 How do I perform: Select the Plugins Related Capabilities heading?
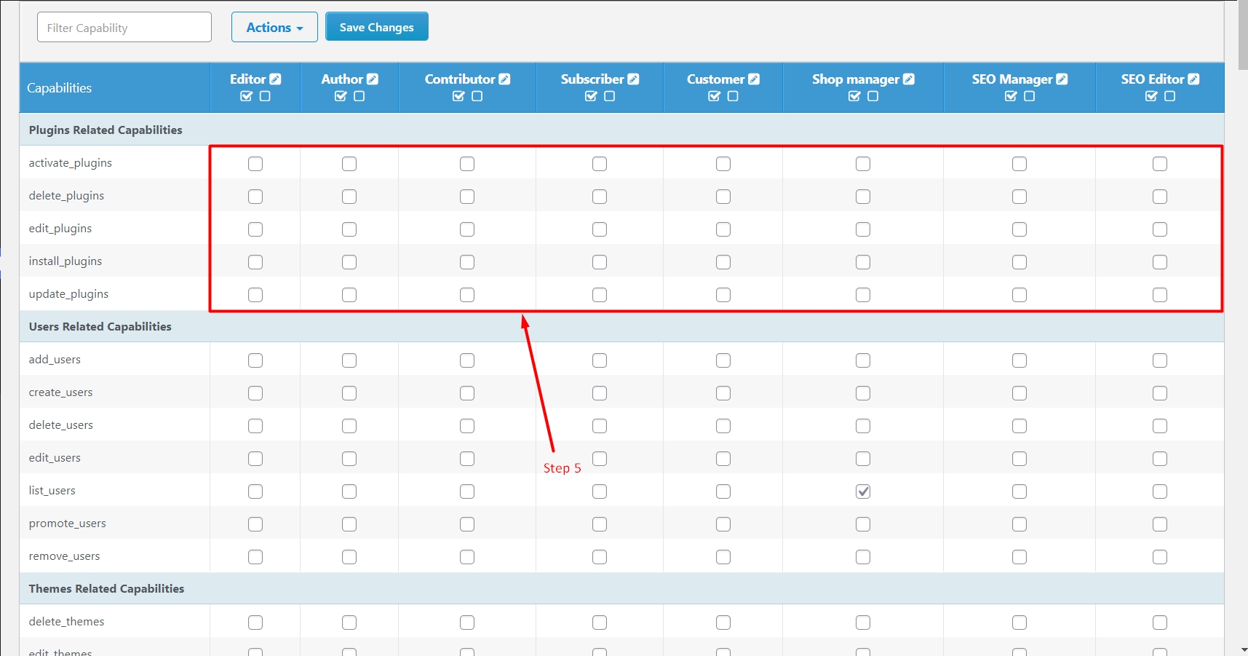(106, 130)
